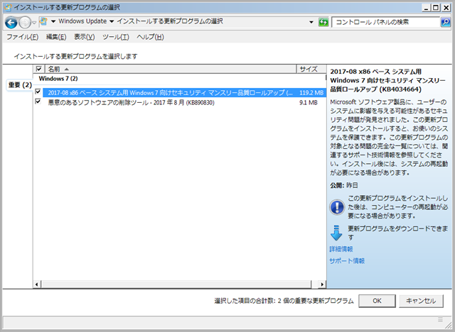The width and height of the screenshot is (455, 332).
Task: Click the Windows 7 (2) group header
Action: (58, 79)
